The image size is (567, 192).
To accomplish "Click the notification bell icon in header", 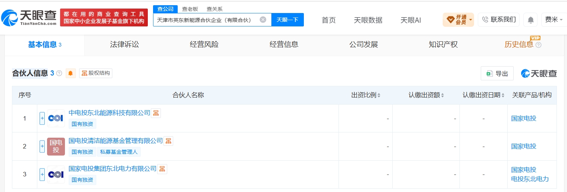I will pos(530,20).
